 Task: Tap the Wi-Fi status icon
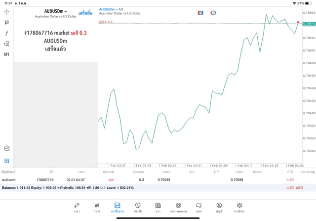pyautogui.click(x=294, y=3)
